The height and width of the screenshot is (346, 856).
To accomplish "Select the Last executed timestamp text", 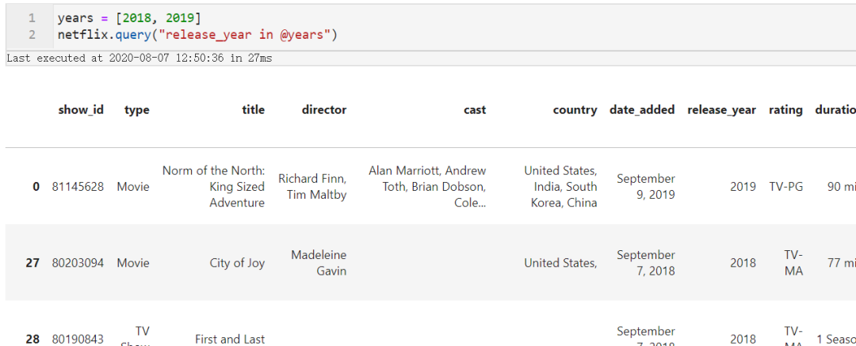I will coord(139,58).
